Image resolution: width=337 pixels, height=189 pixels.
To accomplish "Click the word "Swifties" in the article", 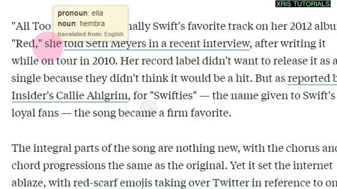I will (x=173, y=96).
